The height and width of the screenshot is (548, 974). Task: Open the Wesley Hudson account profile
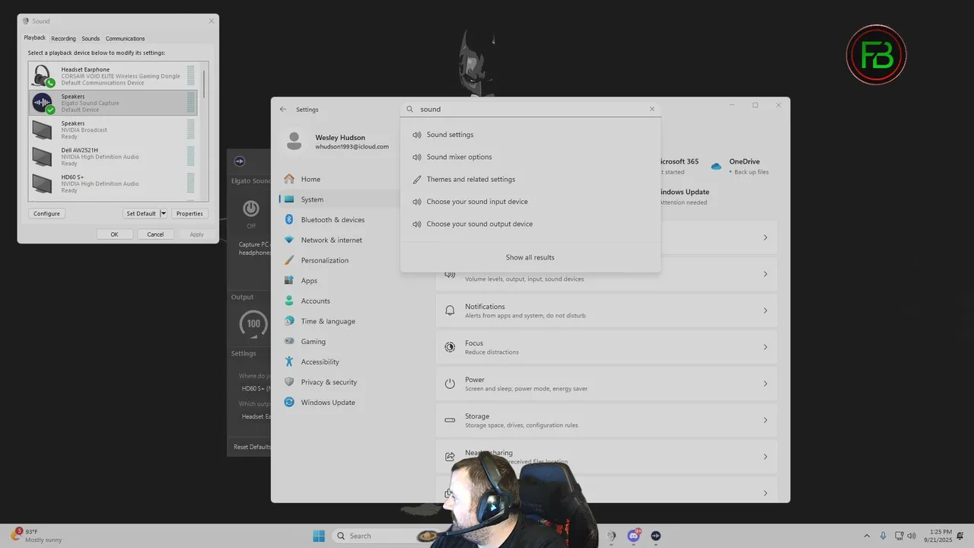click(x=337, y=142)
